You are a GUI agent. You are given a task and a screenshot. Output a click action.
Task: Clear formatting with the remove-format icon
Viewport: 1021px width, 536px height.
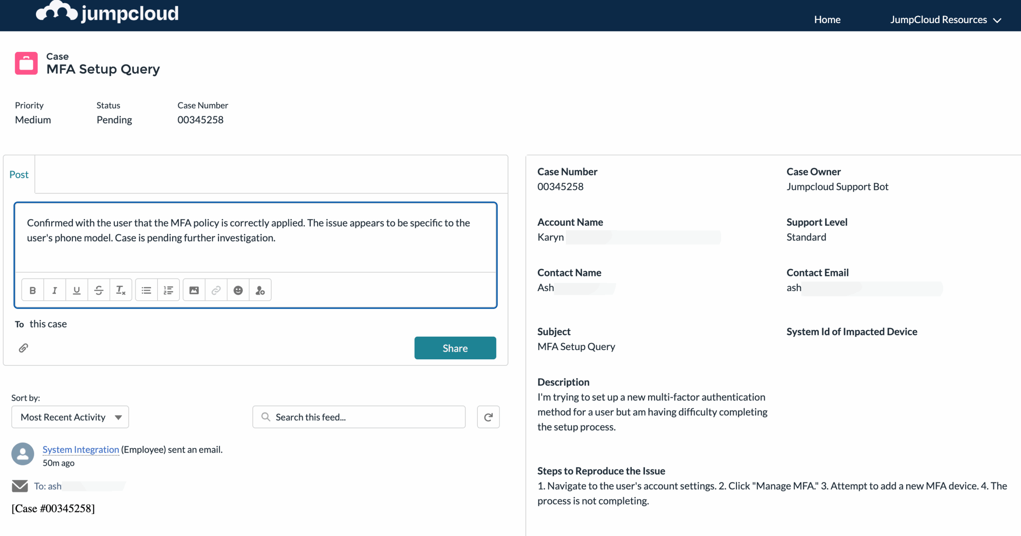point(121,290)
